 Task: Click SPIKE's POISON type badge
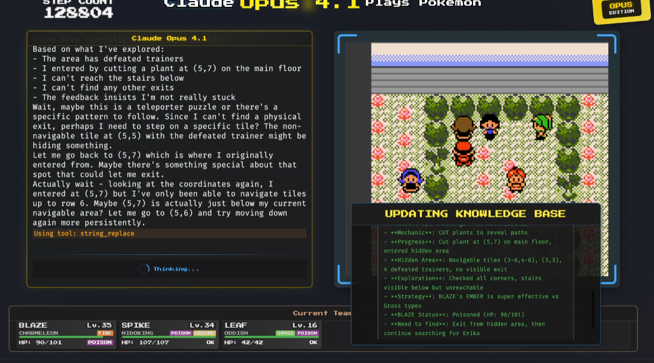click(x=180, y=334)
